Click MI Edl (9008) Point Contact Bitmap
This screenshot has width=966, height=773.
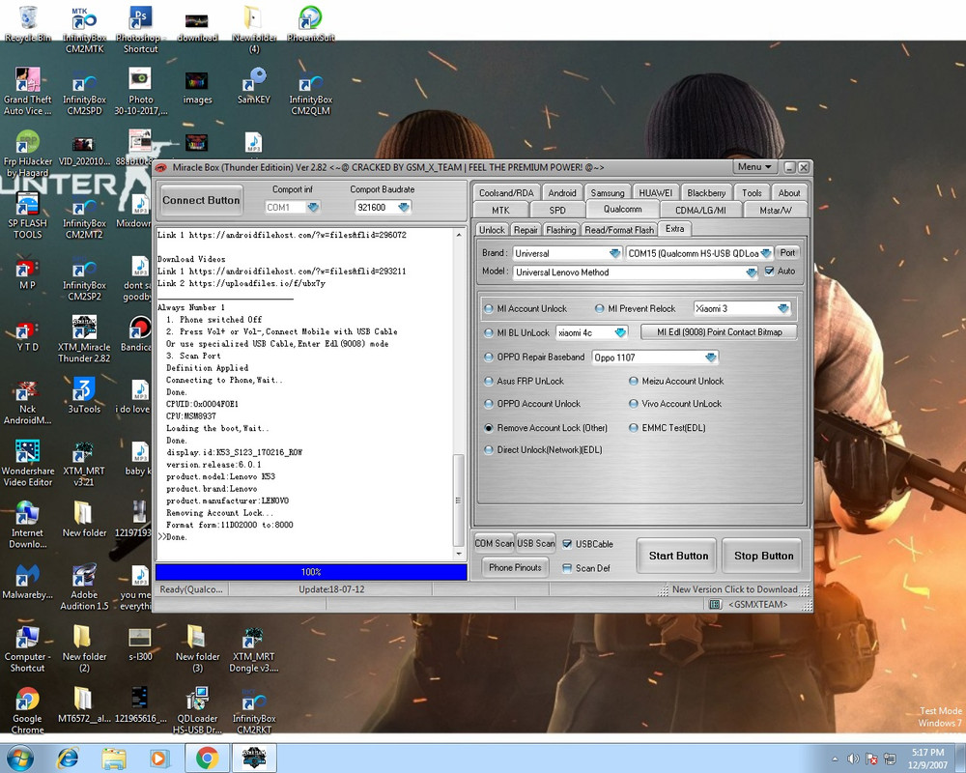click(x=719, y=332)
